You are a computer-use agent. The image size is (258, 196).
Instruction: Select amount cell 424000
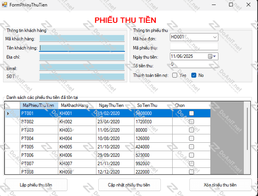click(153, 147)
